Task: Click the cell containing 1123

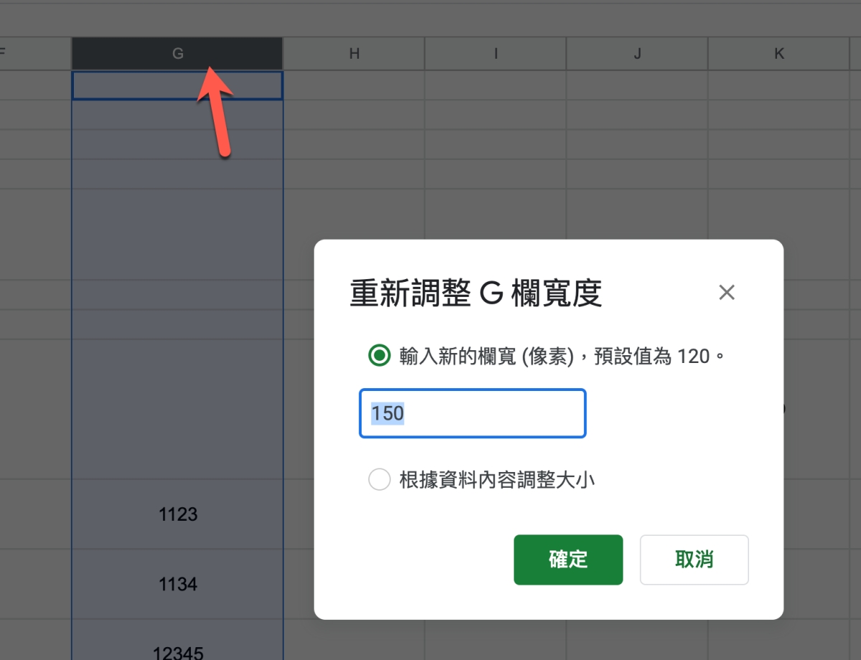Action: (x=177, y=514)
